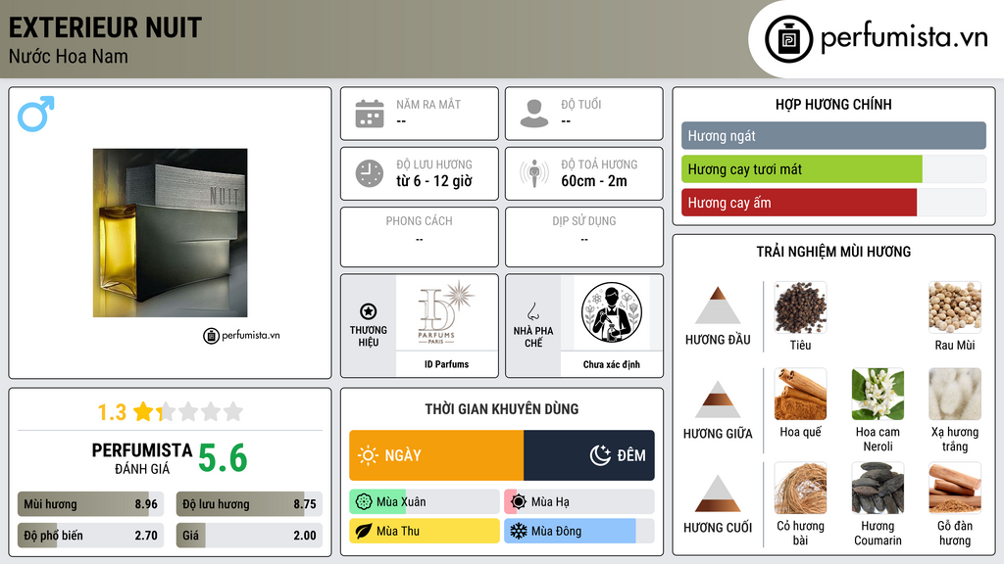Click the ID Parfums brand label
Viewport: 1004px width, 564px height.
point(446,364)
